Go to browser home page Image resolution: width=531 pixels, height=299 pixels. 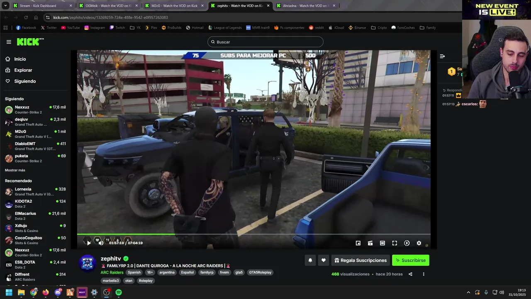tap(36, 17)
